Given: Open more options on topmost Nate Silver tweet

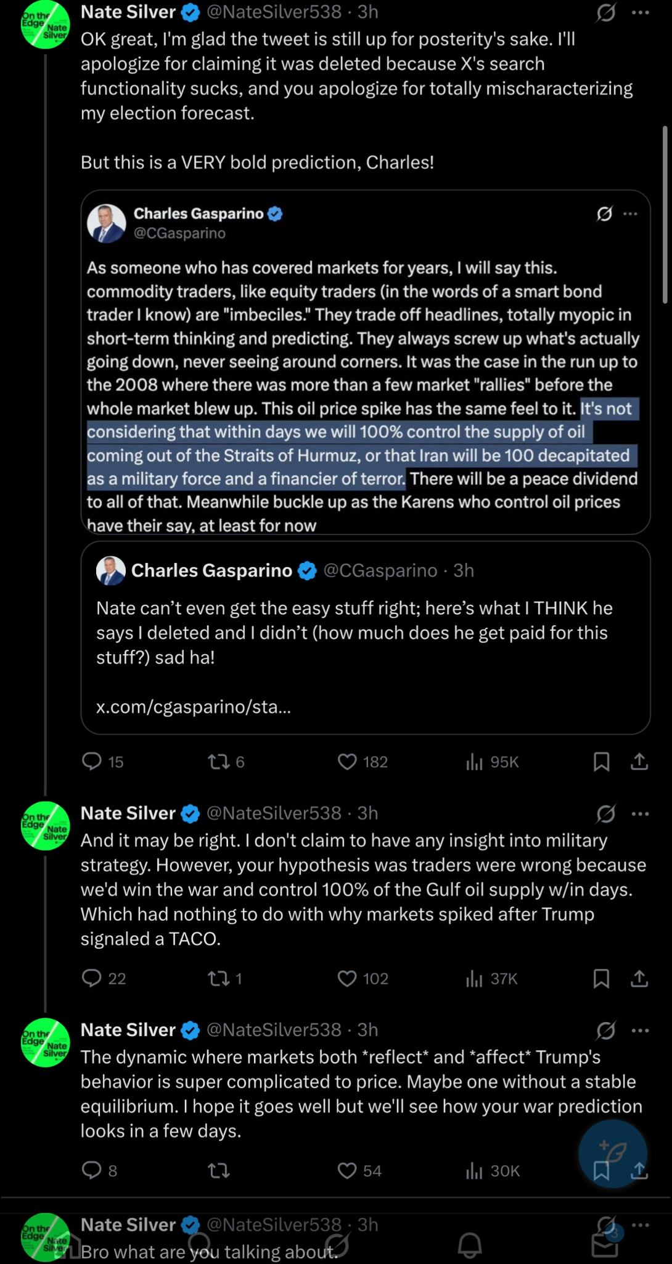Looking at the screenshot, I should pos(641,12).
